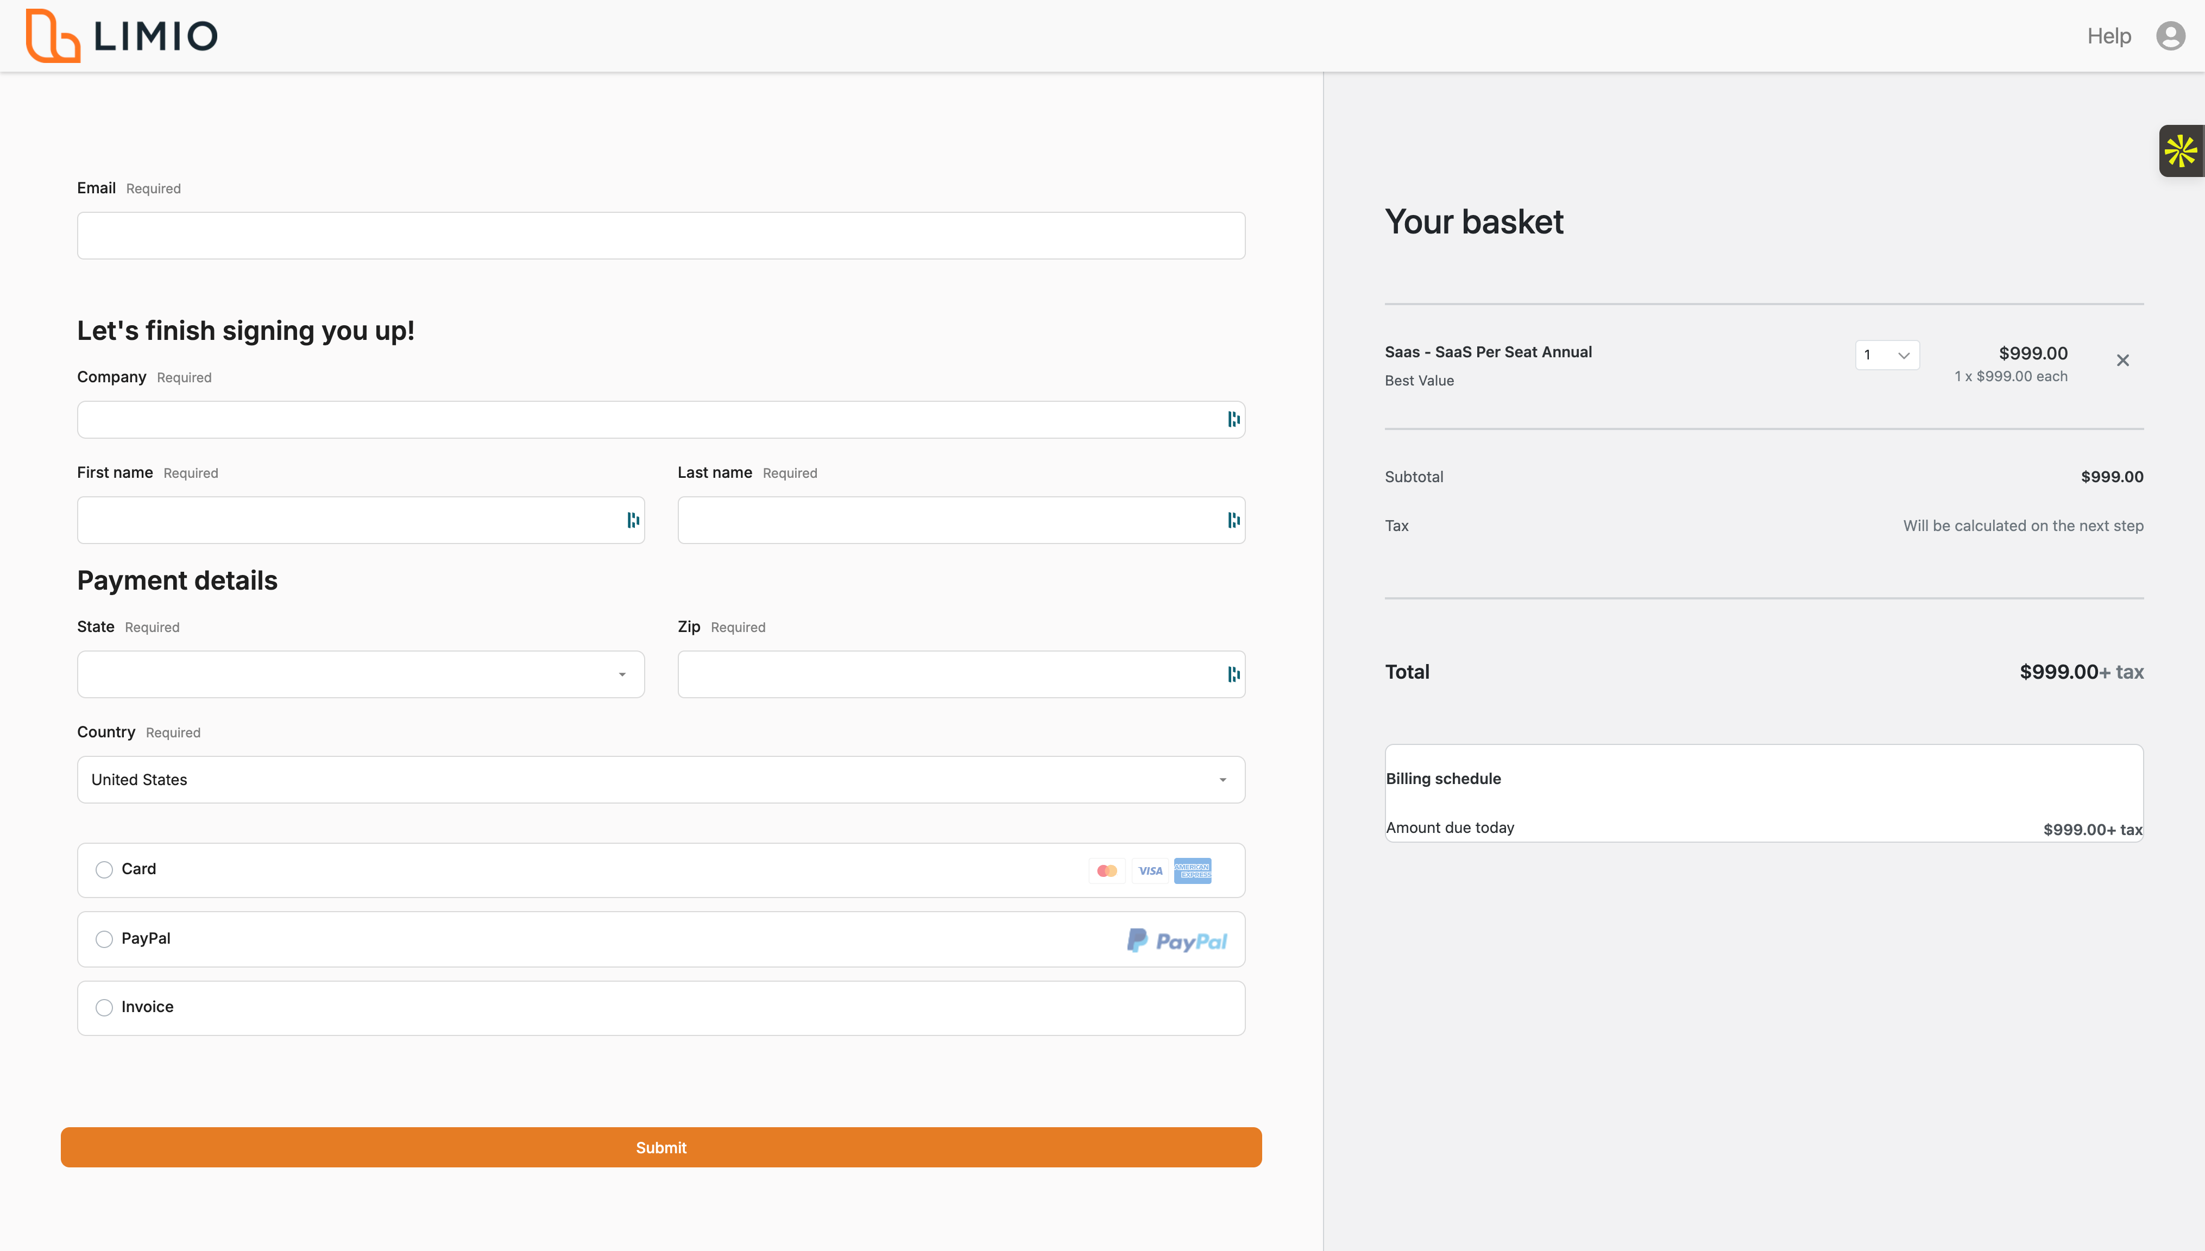Viewport: 2205px width, 1251px height.
Task: Select PayPal payment radio button
Action: [x=104, y=939]
